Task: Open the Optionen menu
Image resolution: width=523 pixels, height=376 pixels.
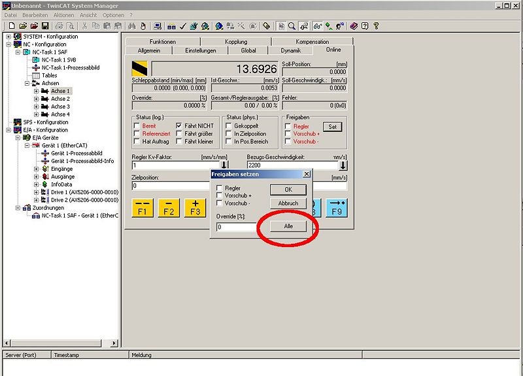Action: click(113, 15)
